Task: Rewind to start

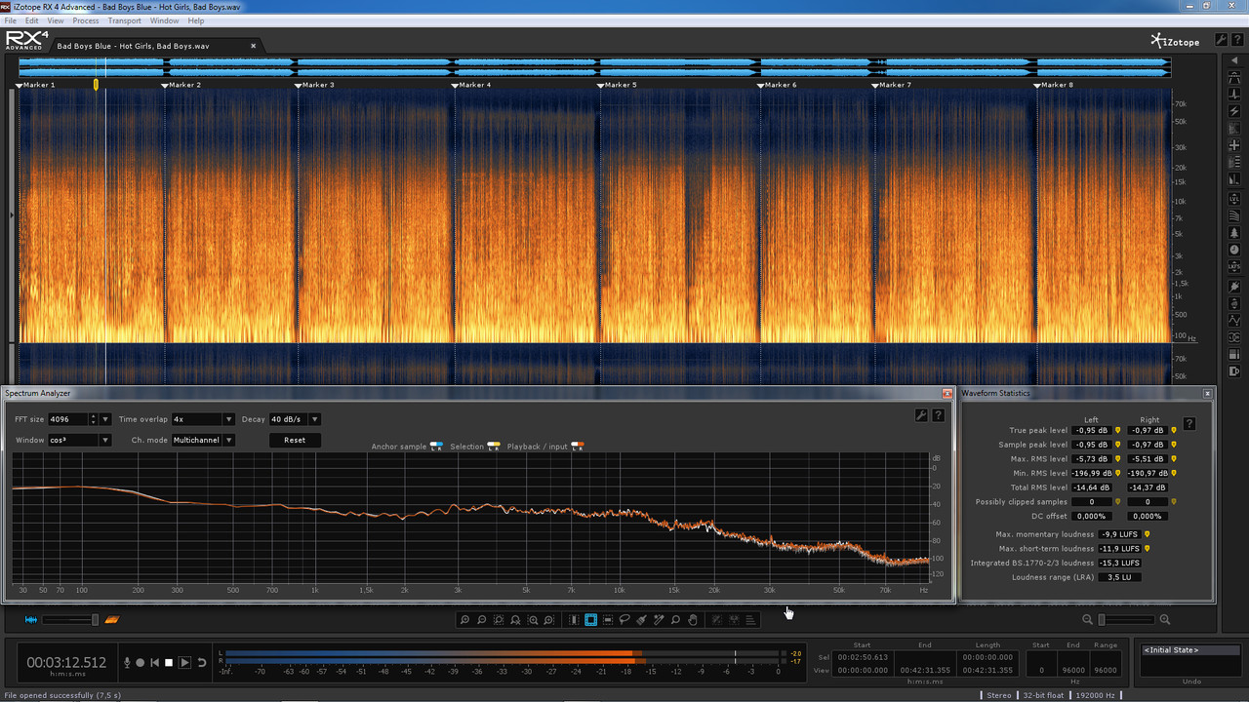Action: [154, 663]
